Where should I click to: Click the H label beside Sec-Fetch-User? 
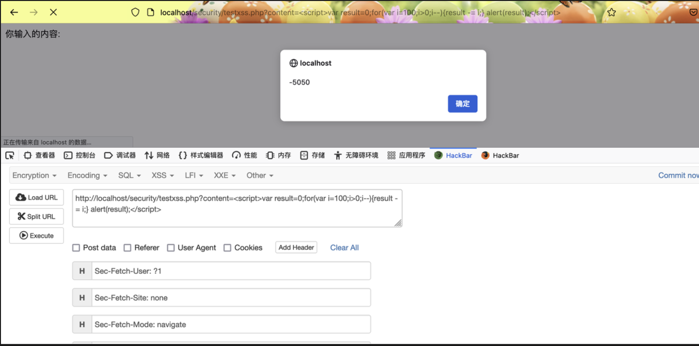[82, 271]
